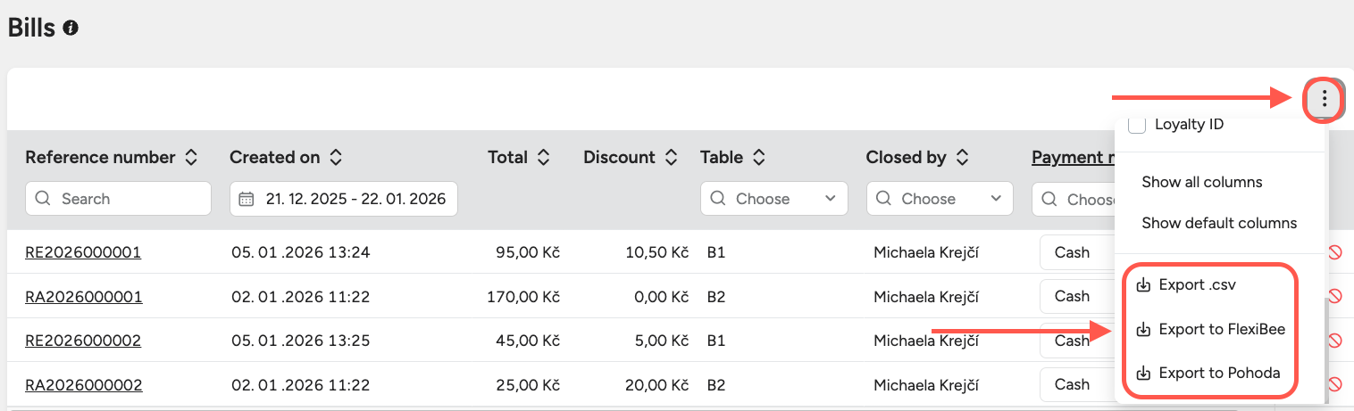
Task: Click cancel icon on first bill row
Action: pos(1335,252)
